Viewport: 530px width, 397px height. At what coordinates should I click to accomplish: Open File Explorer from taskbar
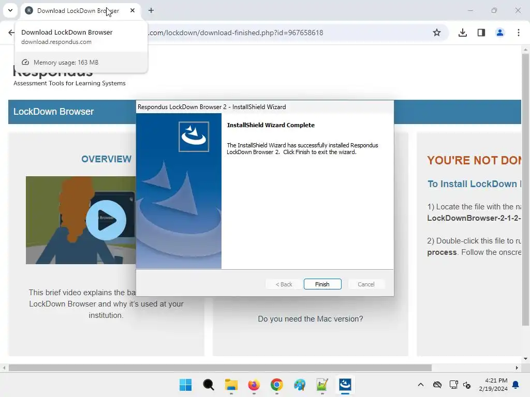231,385
